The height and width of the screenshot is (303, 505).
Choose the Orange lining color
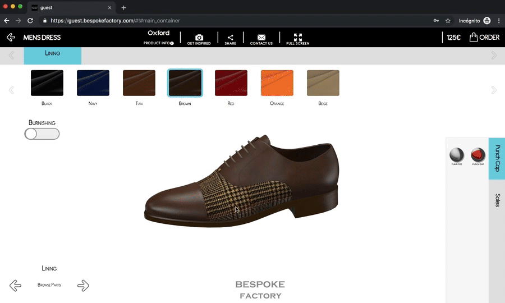[277, 83]
